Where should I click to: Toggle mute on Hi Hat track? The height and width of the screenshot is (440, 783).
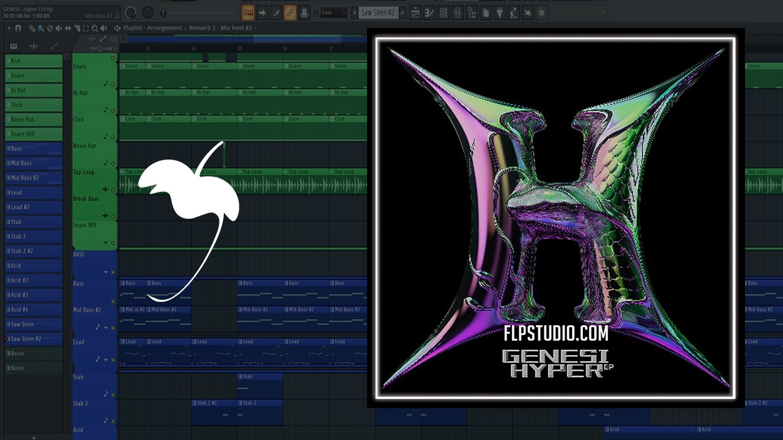pyautogui.click(x=113, y=111)
